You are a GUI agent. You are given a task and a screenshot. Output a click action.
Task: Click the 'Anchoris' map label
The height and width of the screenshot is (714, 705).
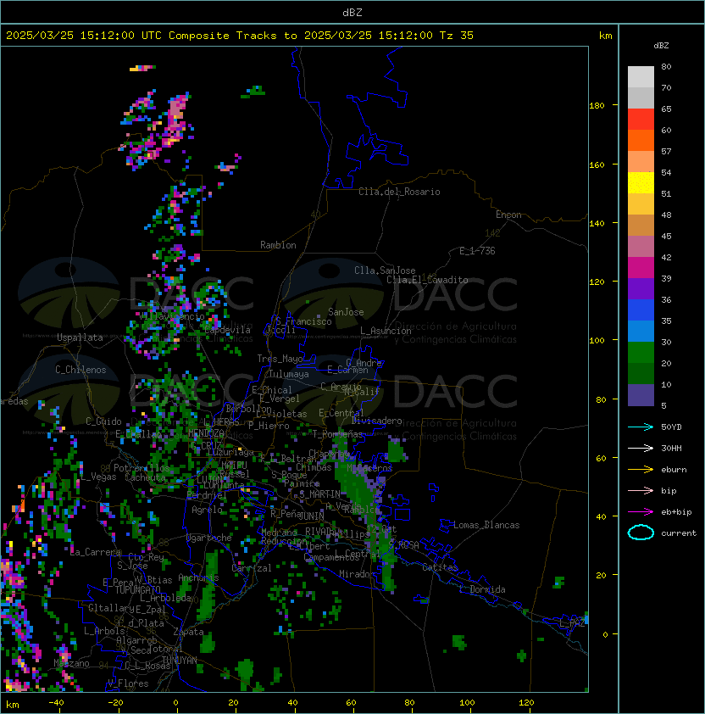click(x=198, y=577)
